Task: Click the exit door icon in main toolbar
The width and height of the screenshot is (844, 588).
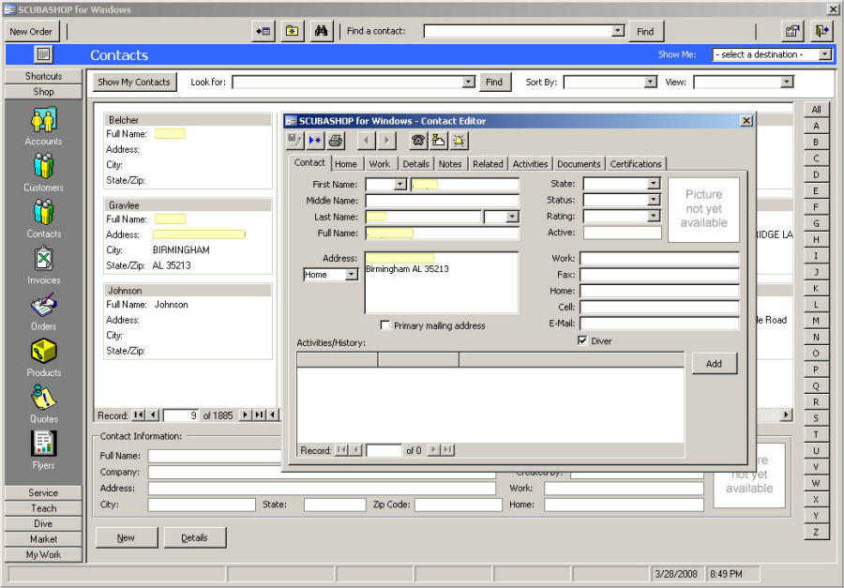Action: (821, 31)
